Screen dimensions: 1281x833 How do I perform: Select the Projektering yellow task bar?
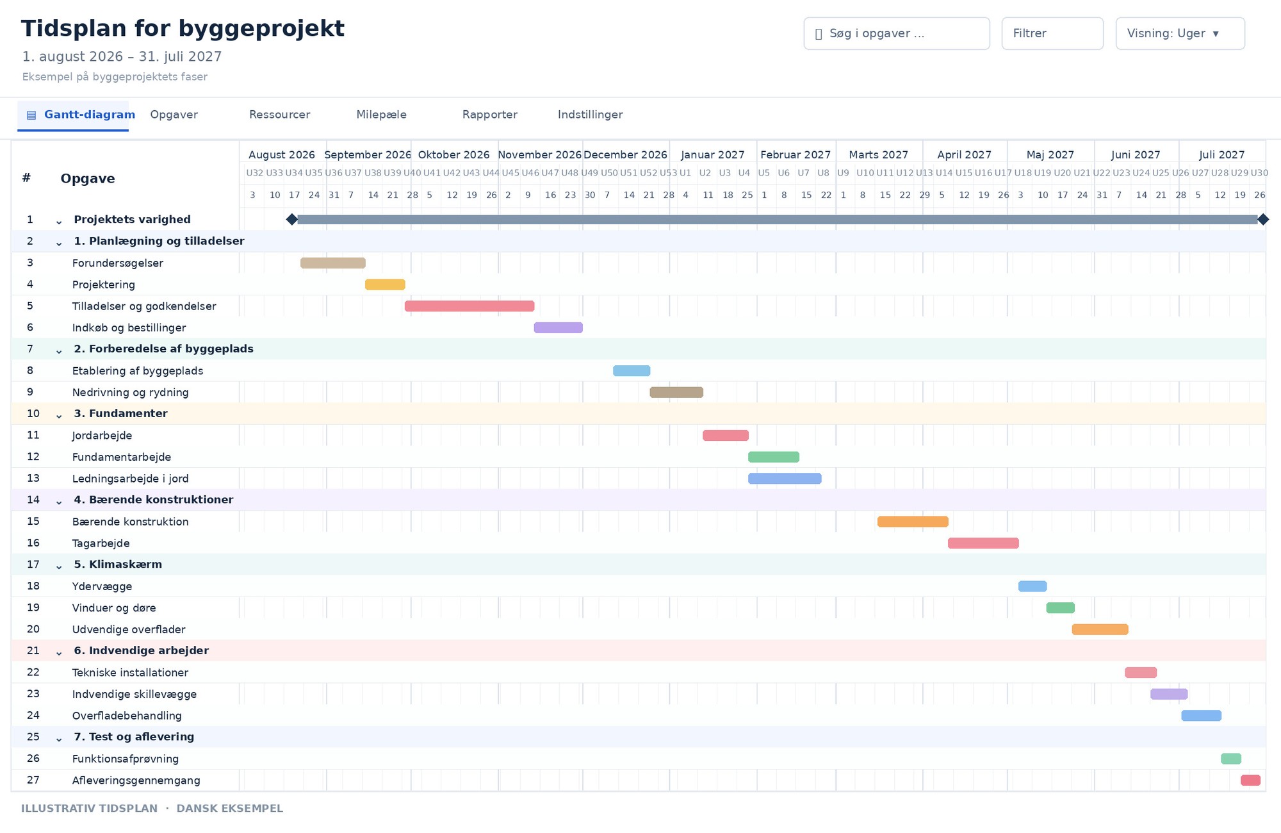click(385, 285)
